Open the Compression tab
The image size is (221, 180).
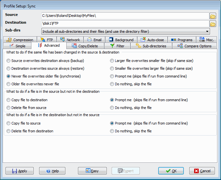pos(20,40)
